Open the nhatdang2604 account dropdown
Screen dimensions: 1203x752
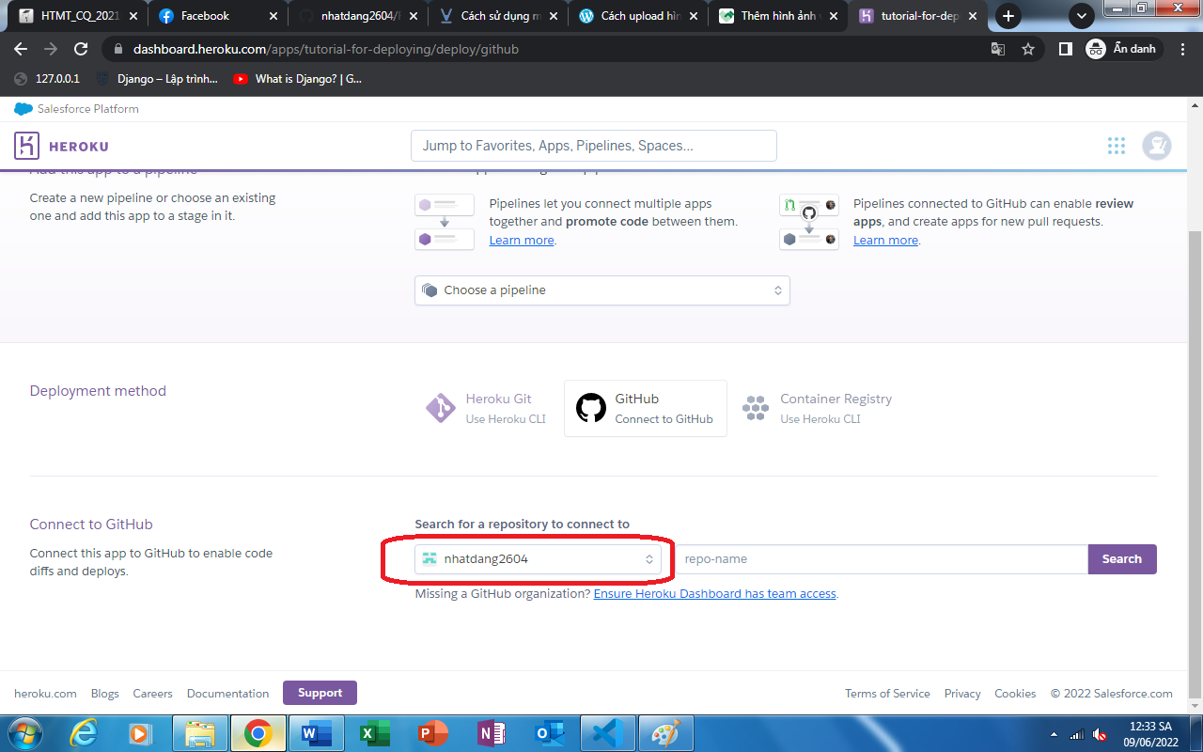pyautogui.click(x=538, y=558)
